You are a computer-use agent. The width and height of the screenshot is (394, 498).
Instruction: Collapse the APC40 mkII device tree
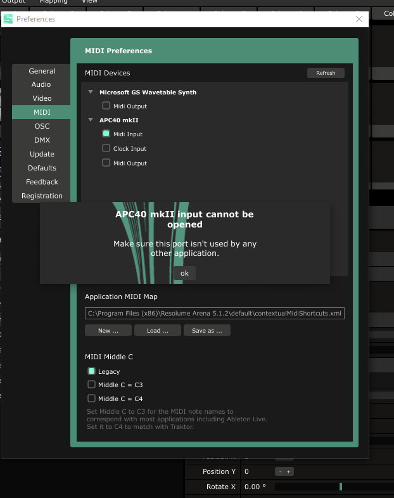[91, 120]
